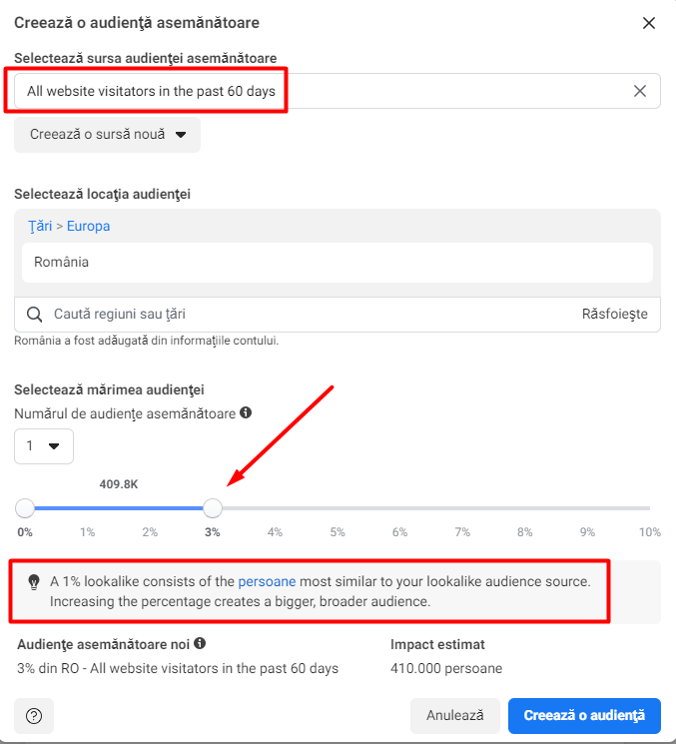This screenshot has height=744, width=676.
Task: Open the Ţări breadcrumb link
Action: [39, 226]
